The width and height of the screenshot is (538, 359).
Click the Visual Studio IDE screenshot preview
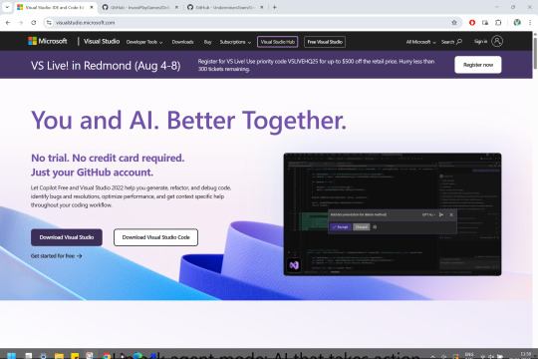pyautogui.click(x=393, y=214)
